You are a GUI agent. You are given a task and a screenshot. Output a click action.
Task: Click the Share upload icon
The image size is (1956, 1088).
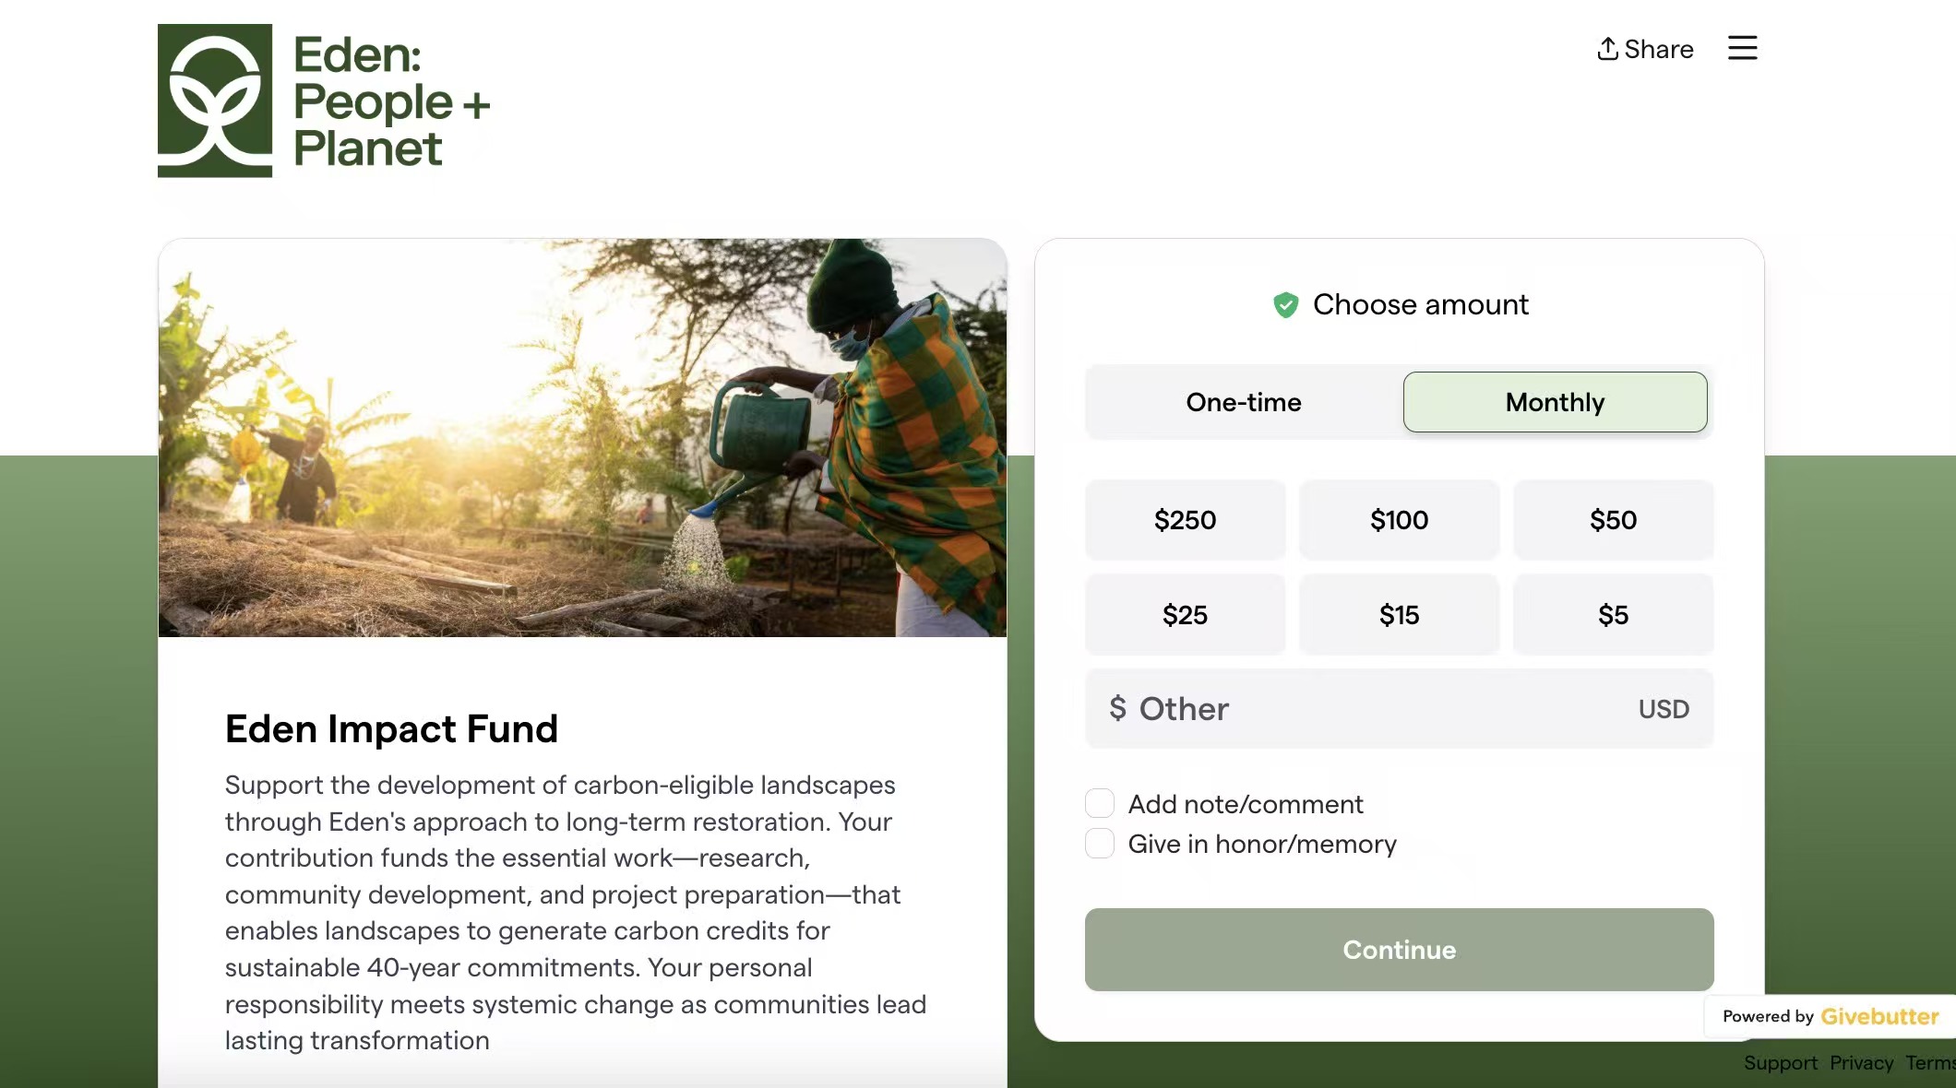pyautogui.click(x=1607, y=49)
